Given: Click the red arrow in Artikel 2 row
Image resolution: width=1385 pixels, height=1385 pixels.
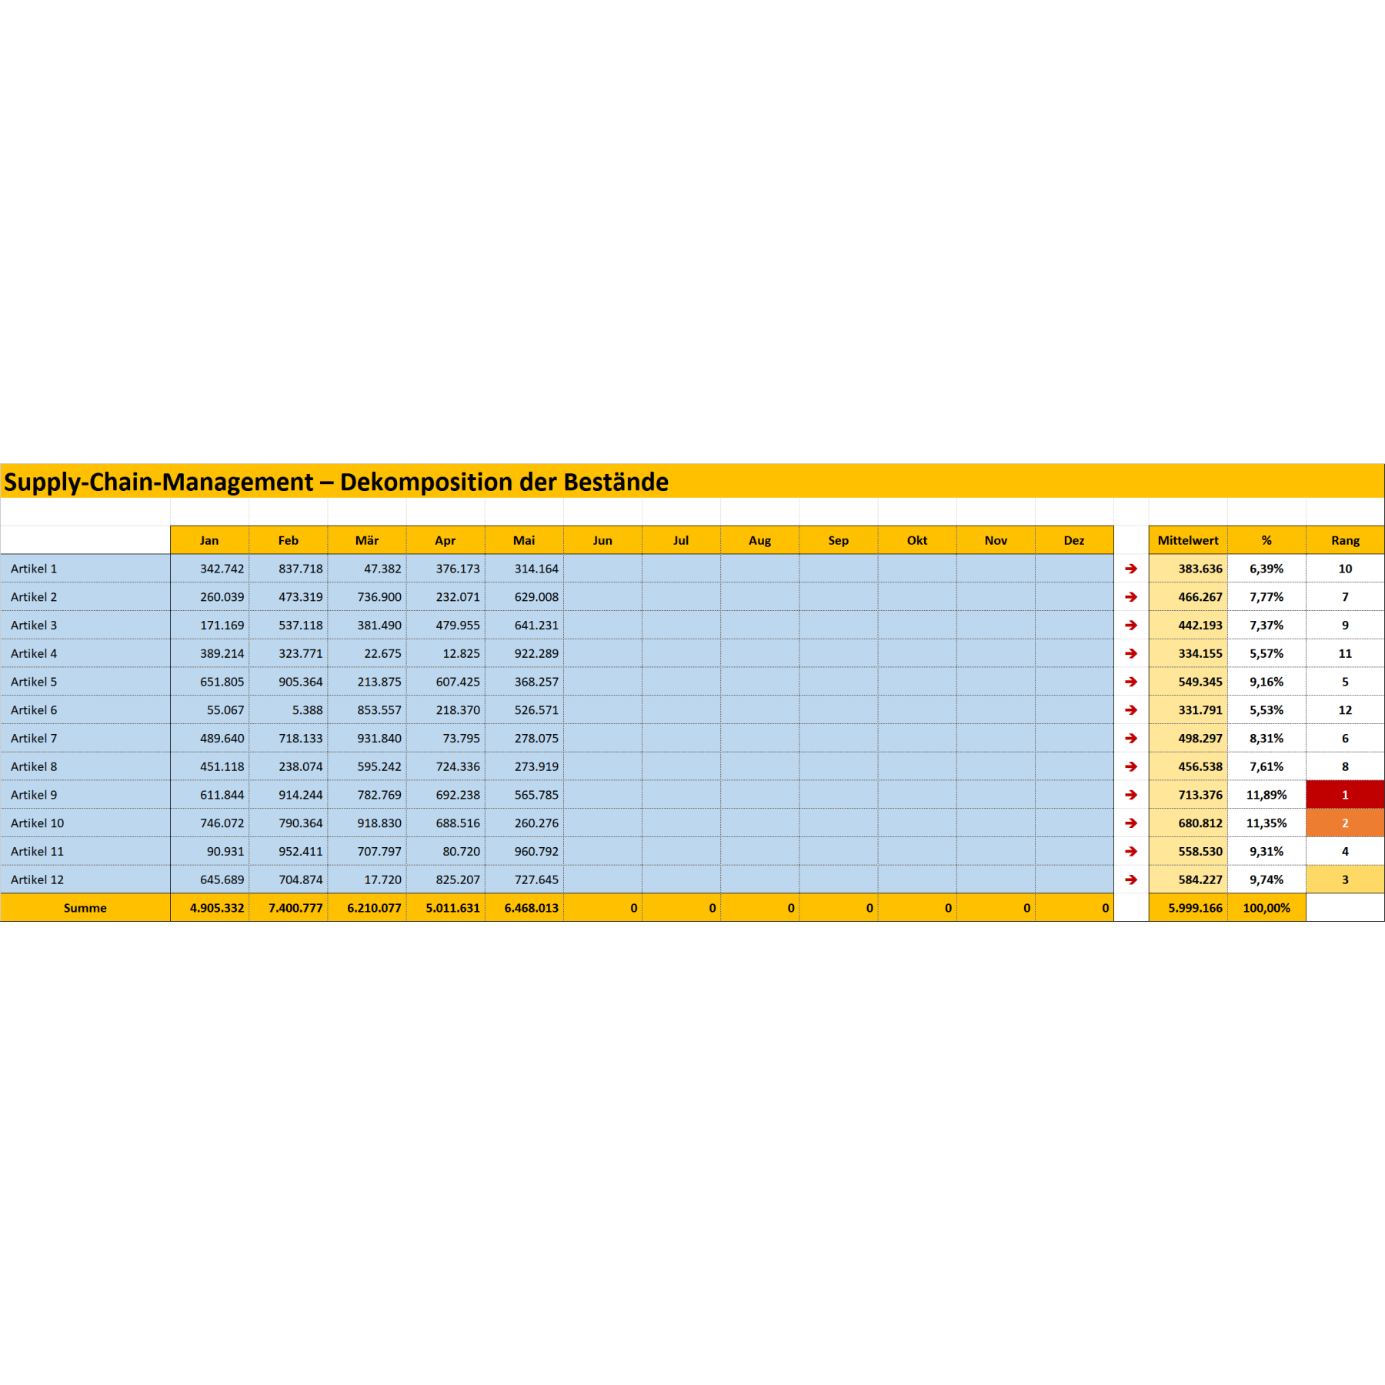Looking at the screenshot, I should [x=1130, y=597].
